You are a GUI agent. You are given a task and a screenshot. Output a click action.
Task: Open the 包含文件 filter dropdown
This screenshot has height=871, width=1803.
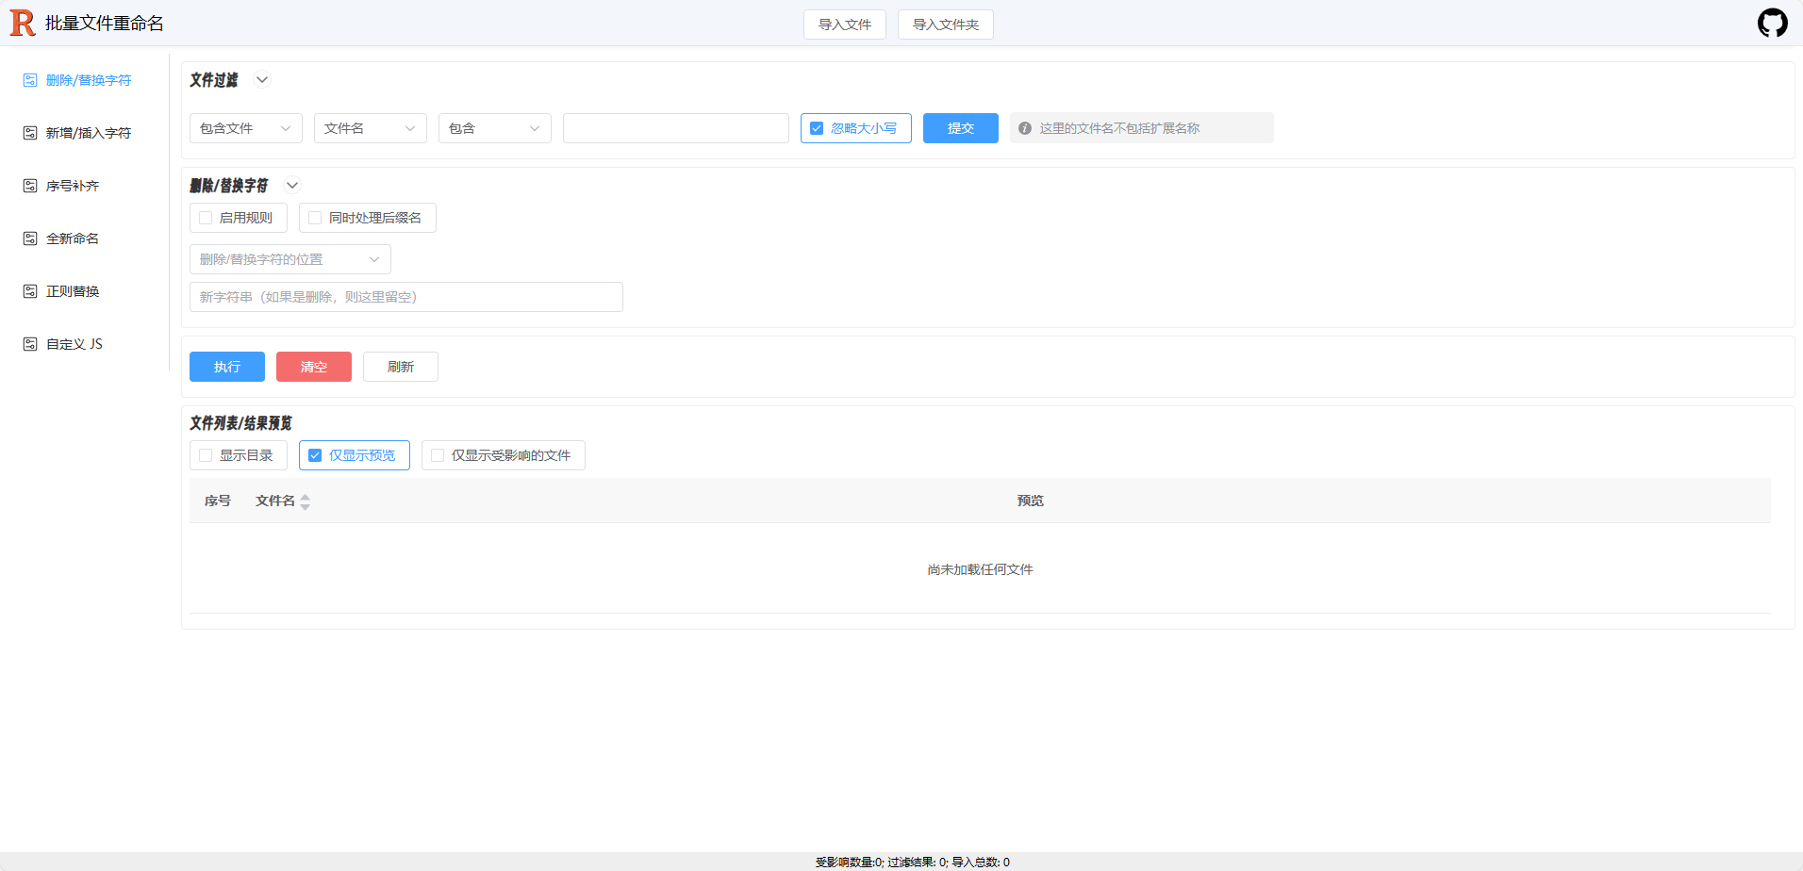(x=244, y=127)
